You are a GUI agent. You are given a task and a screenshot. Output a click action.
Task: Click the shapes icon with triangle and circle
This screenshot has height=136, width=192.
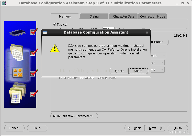coord(18,72)
